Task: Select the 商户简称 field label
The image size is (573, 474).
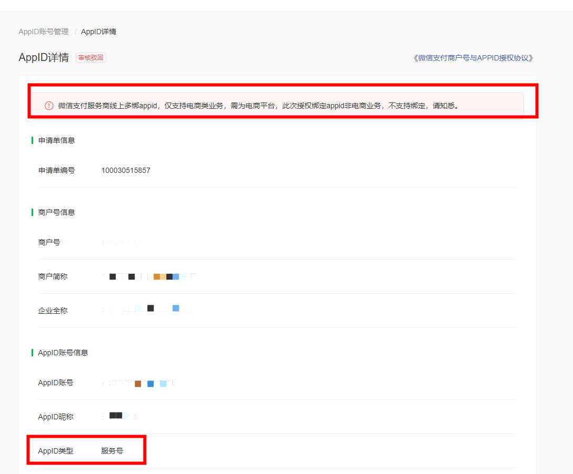Action: pos(53,277)
